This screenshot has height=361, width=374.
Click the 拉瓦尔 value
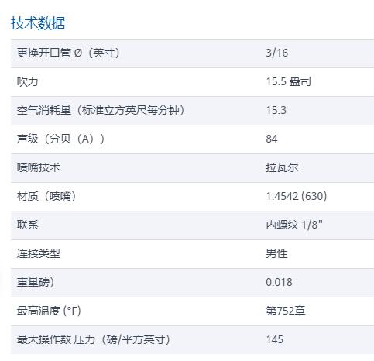282,167
